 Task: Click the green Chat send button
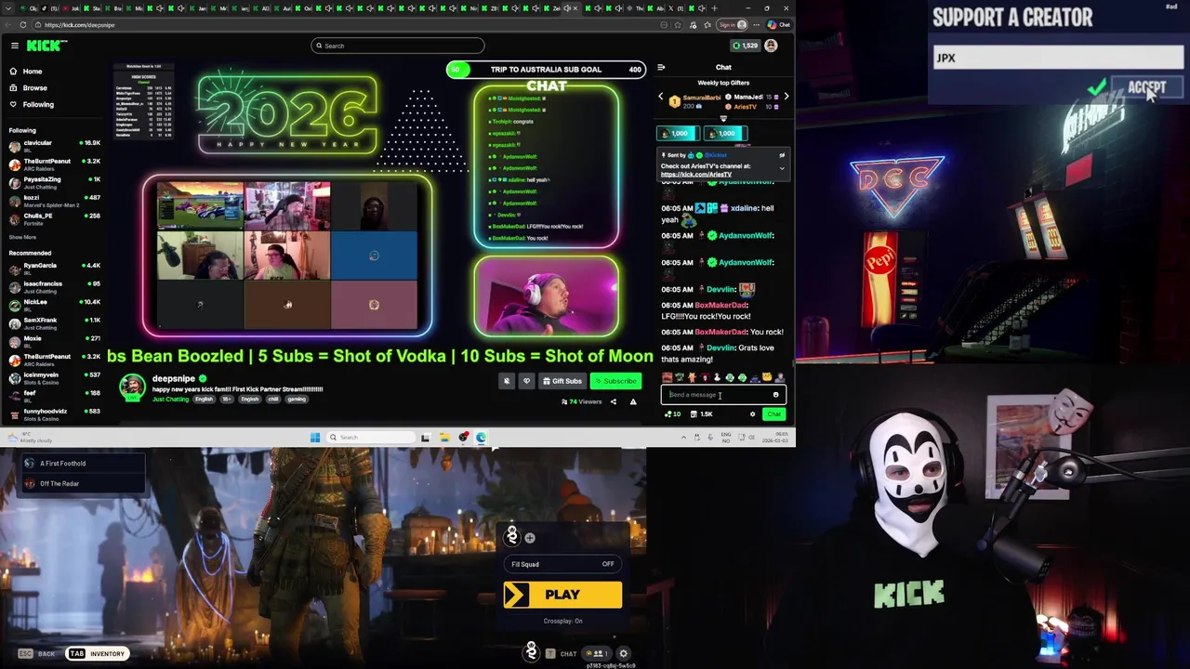coord(773,414)
